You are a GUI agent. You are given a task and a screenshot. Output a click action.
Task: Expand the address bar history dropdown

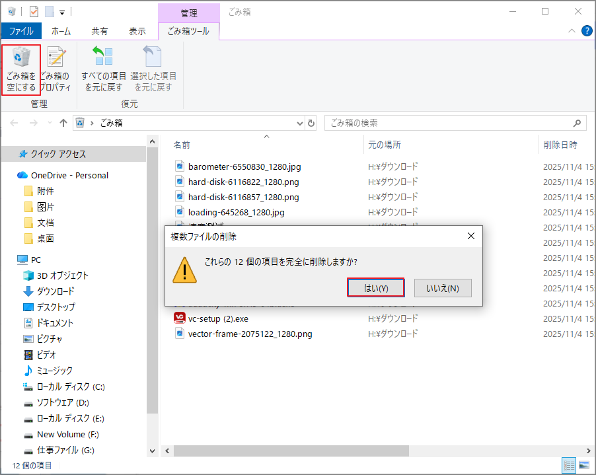point(299,123)
